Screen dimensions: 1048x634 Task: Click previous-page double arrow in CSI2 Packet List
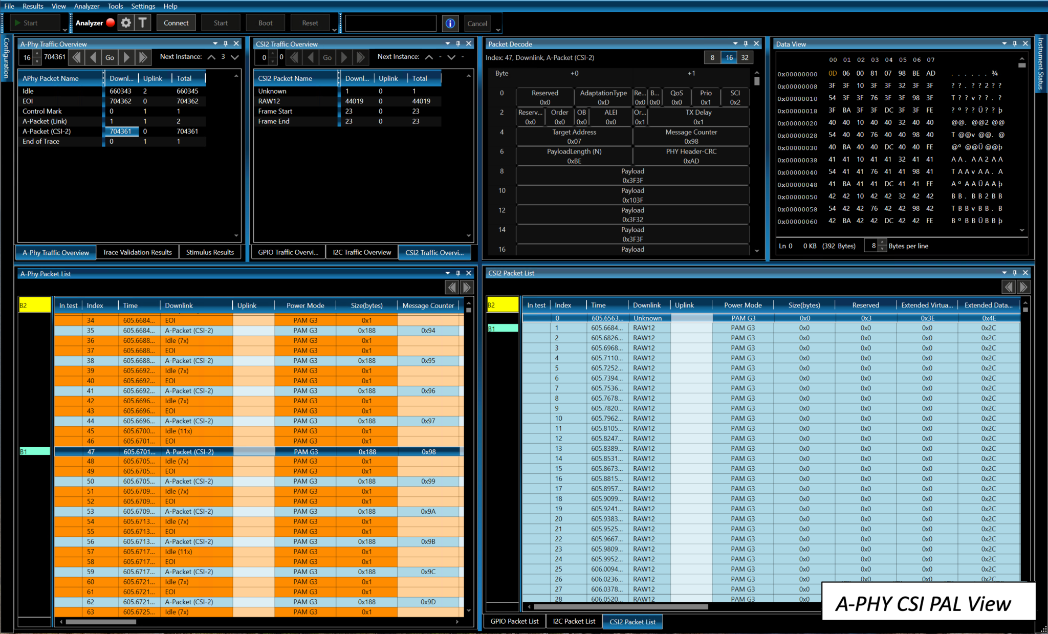(x=1008, y=287)
